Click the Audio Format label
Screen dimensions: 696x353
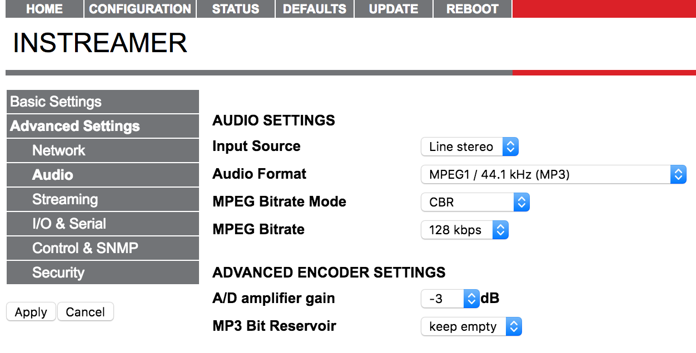tap(259, 174)
